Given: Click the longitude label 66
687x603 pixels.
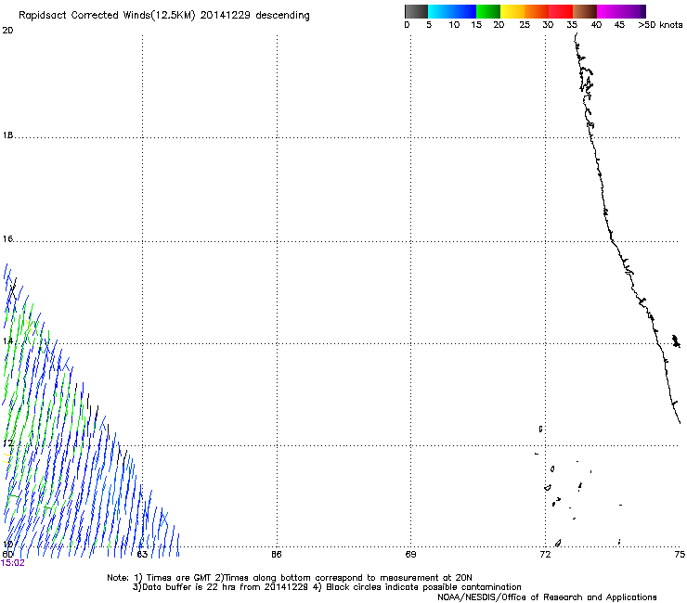Looking at the screenshot, I should click(277, 555).
